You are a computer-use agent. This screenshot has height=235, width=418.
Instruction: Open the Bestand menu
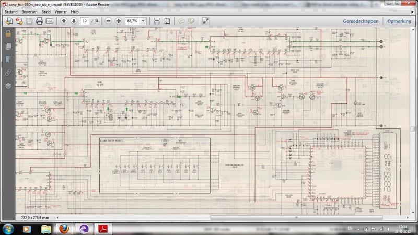tap(11, 11)
